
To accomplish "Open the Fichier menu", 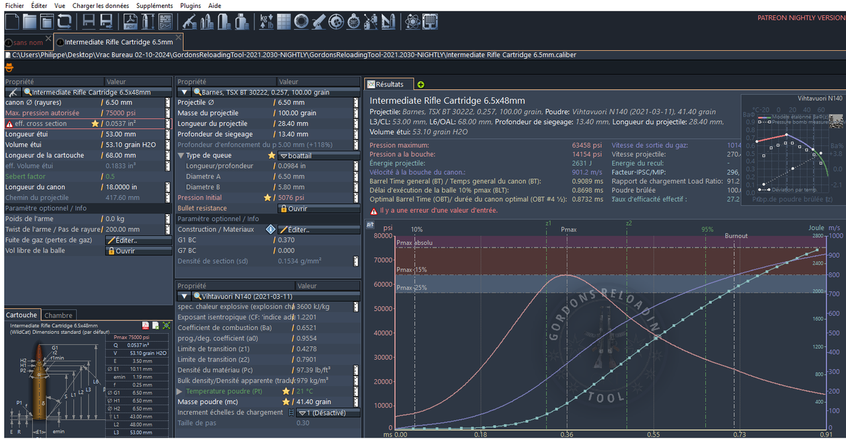I will point(15,5).
